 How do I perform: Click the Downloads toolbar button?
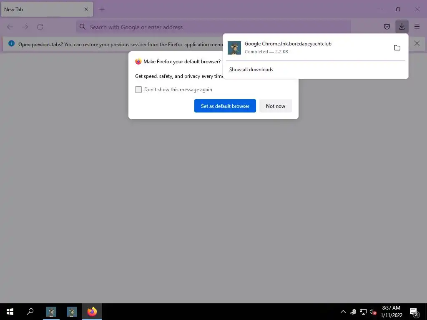[402, 27]
